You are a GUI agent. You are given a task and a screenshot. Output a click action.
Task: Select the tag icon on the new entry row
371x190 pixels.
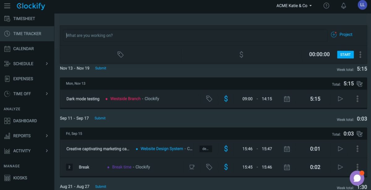tap(120, 54)
